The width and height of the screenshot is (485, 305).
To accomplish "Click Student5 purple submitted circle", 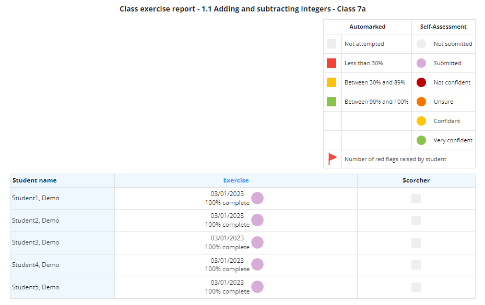I will (x=257, y=287).
